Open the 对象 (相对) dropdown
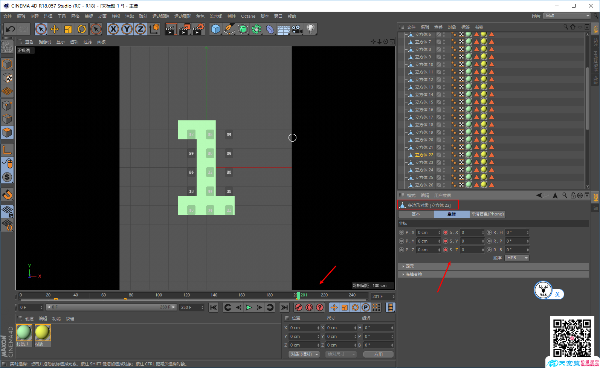This screenshot has width=600, height=368. pos(304,354)
